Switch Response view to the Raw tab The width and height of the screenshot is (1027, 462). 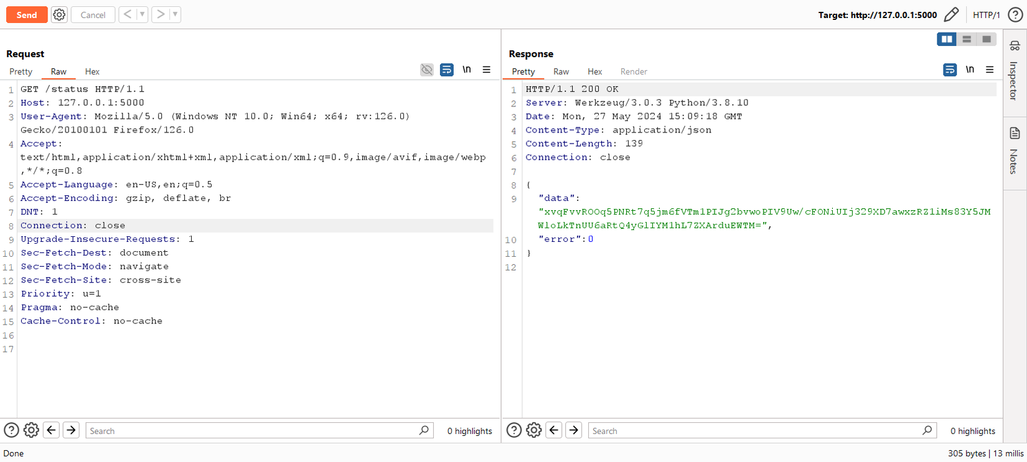(x=561, y=72)
